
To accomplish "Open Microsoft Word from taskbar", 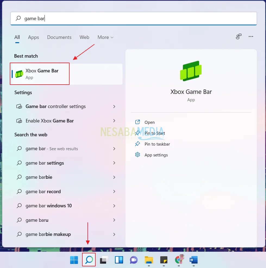I will [x=194, y=260].
